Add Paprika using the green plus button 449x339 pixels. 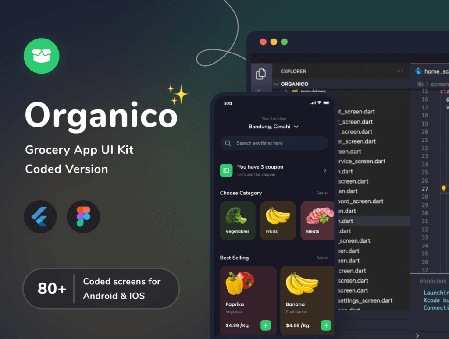tap(266, 325)
